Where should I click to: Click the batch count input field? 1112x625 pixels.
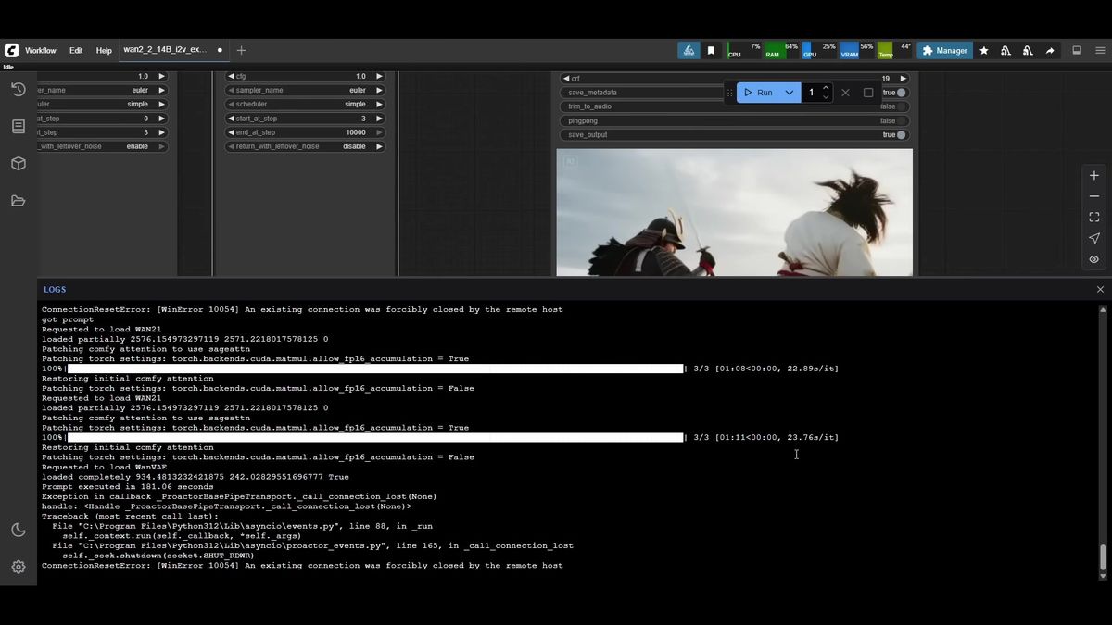click(812, 93)
